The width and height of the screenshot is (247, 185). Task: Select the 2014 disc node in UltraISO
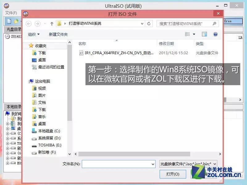tap(13, 36)
